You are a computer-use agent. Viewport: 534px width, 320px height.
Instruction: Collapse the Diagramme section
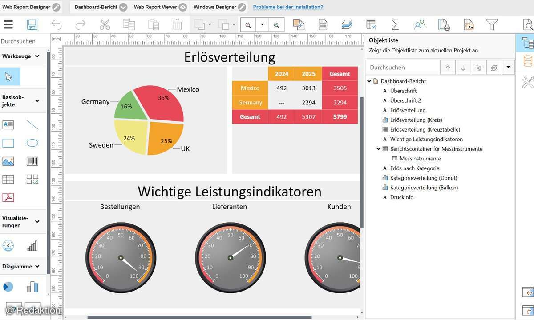coord(37,267)
